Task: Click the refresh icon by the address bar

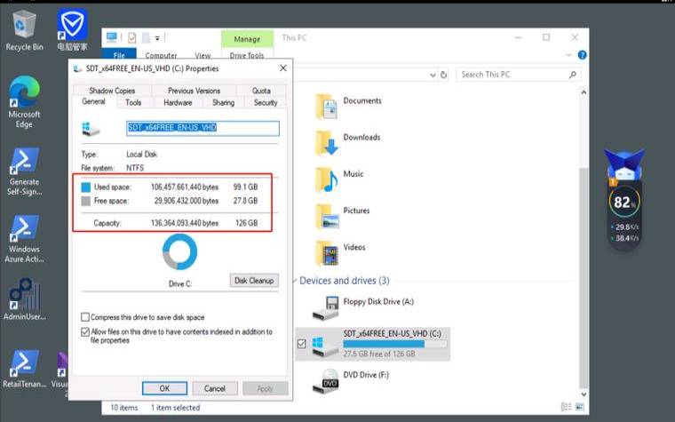Action: (443, 75)
